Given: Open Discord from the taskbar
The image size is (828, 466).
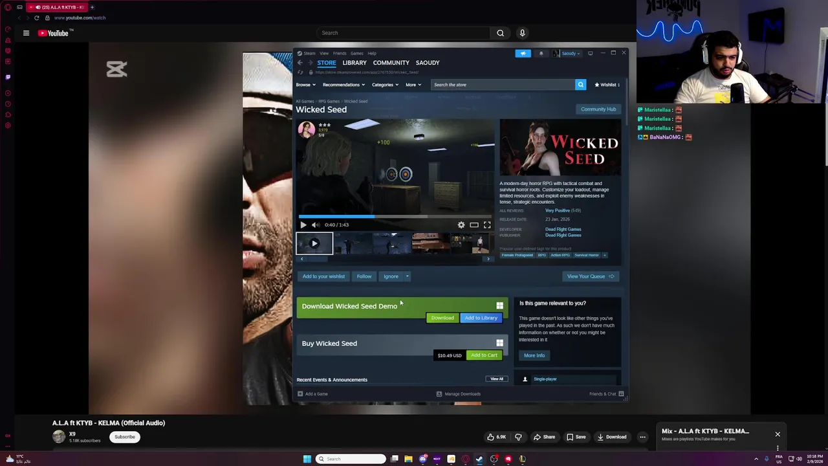Looking at the screenshot, I should tap(422, 459).
